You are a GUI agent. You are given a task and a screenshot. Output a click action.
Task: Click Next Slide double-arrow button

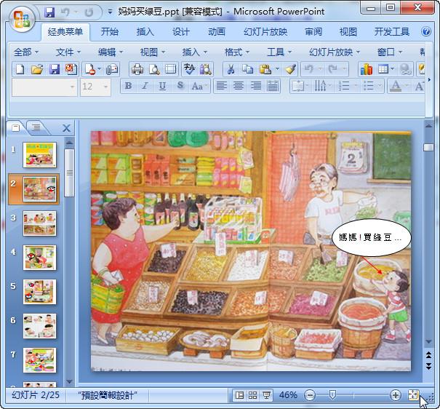[428, 366]
